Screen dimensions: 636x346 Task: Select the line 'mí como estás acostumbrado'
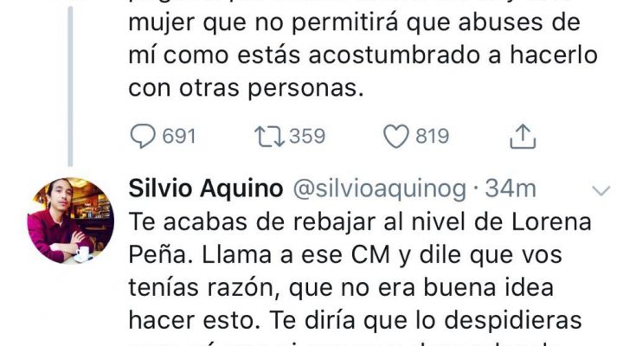tap(363, 55)
